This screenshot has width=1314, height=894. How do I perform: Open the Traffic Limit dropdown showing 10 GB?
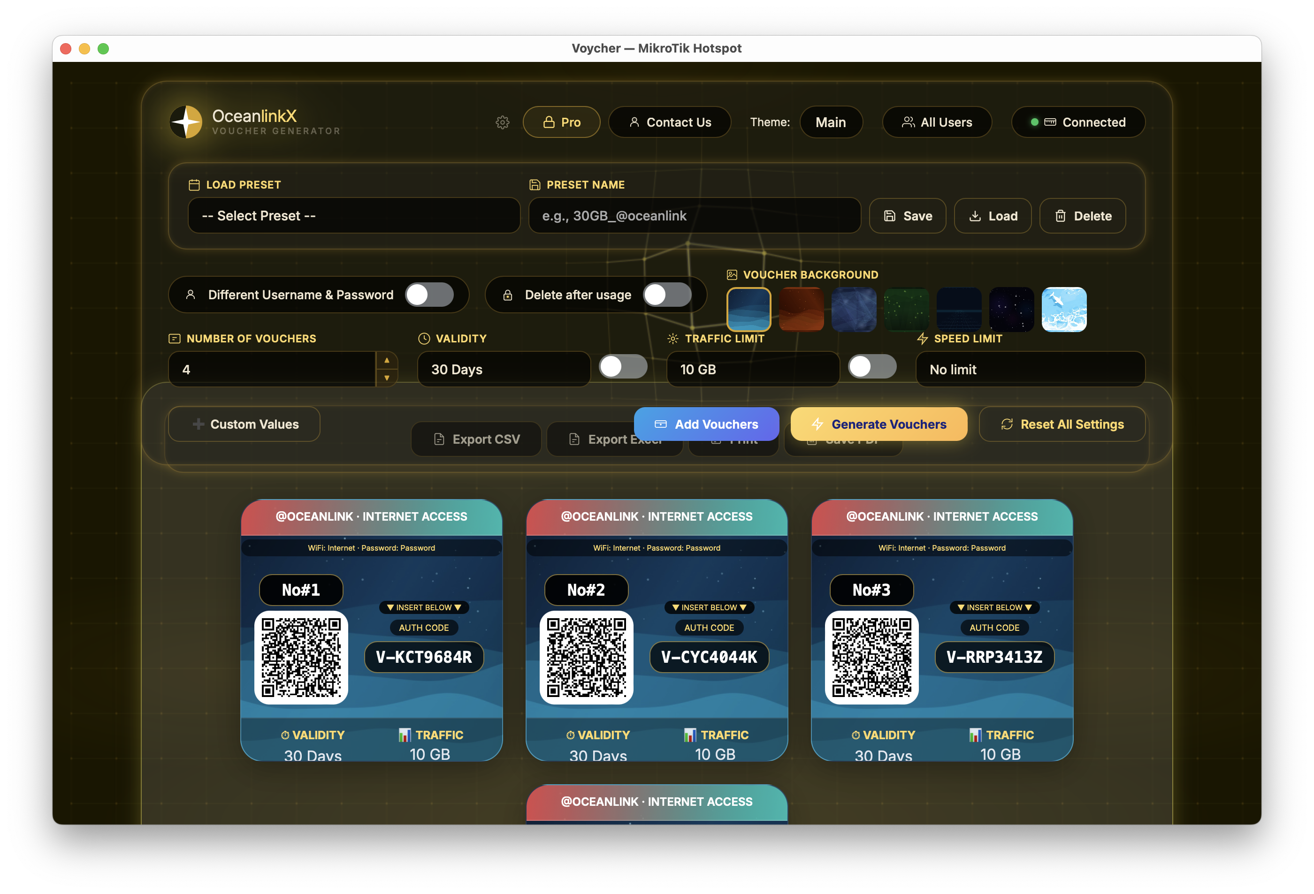(x=753, y=370)
